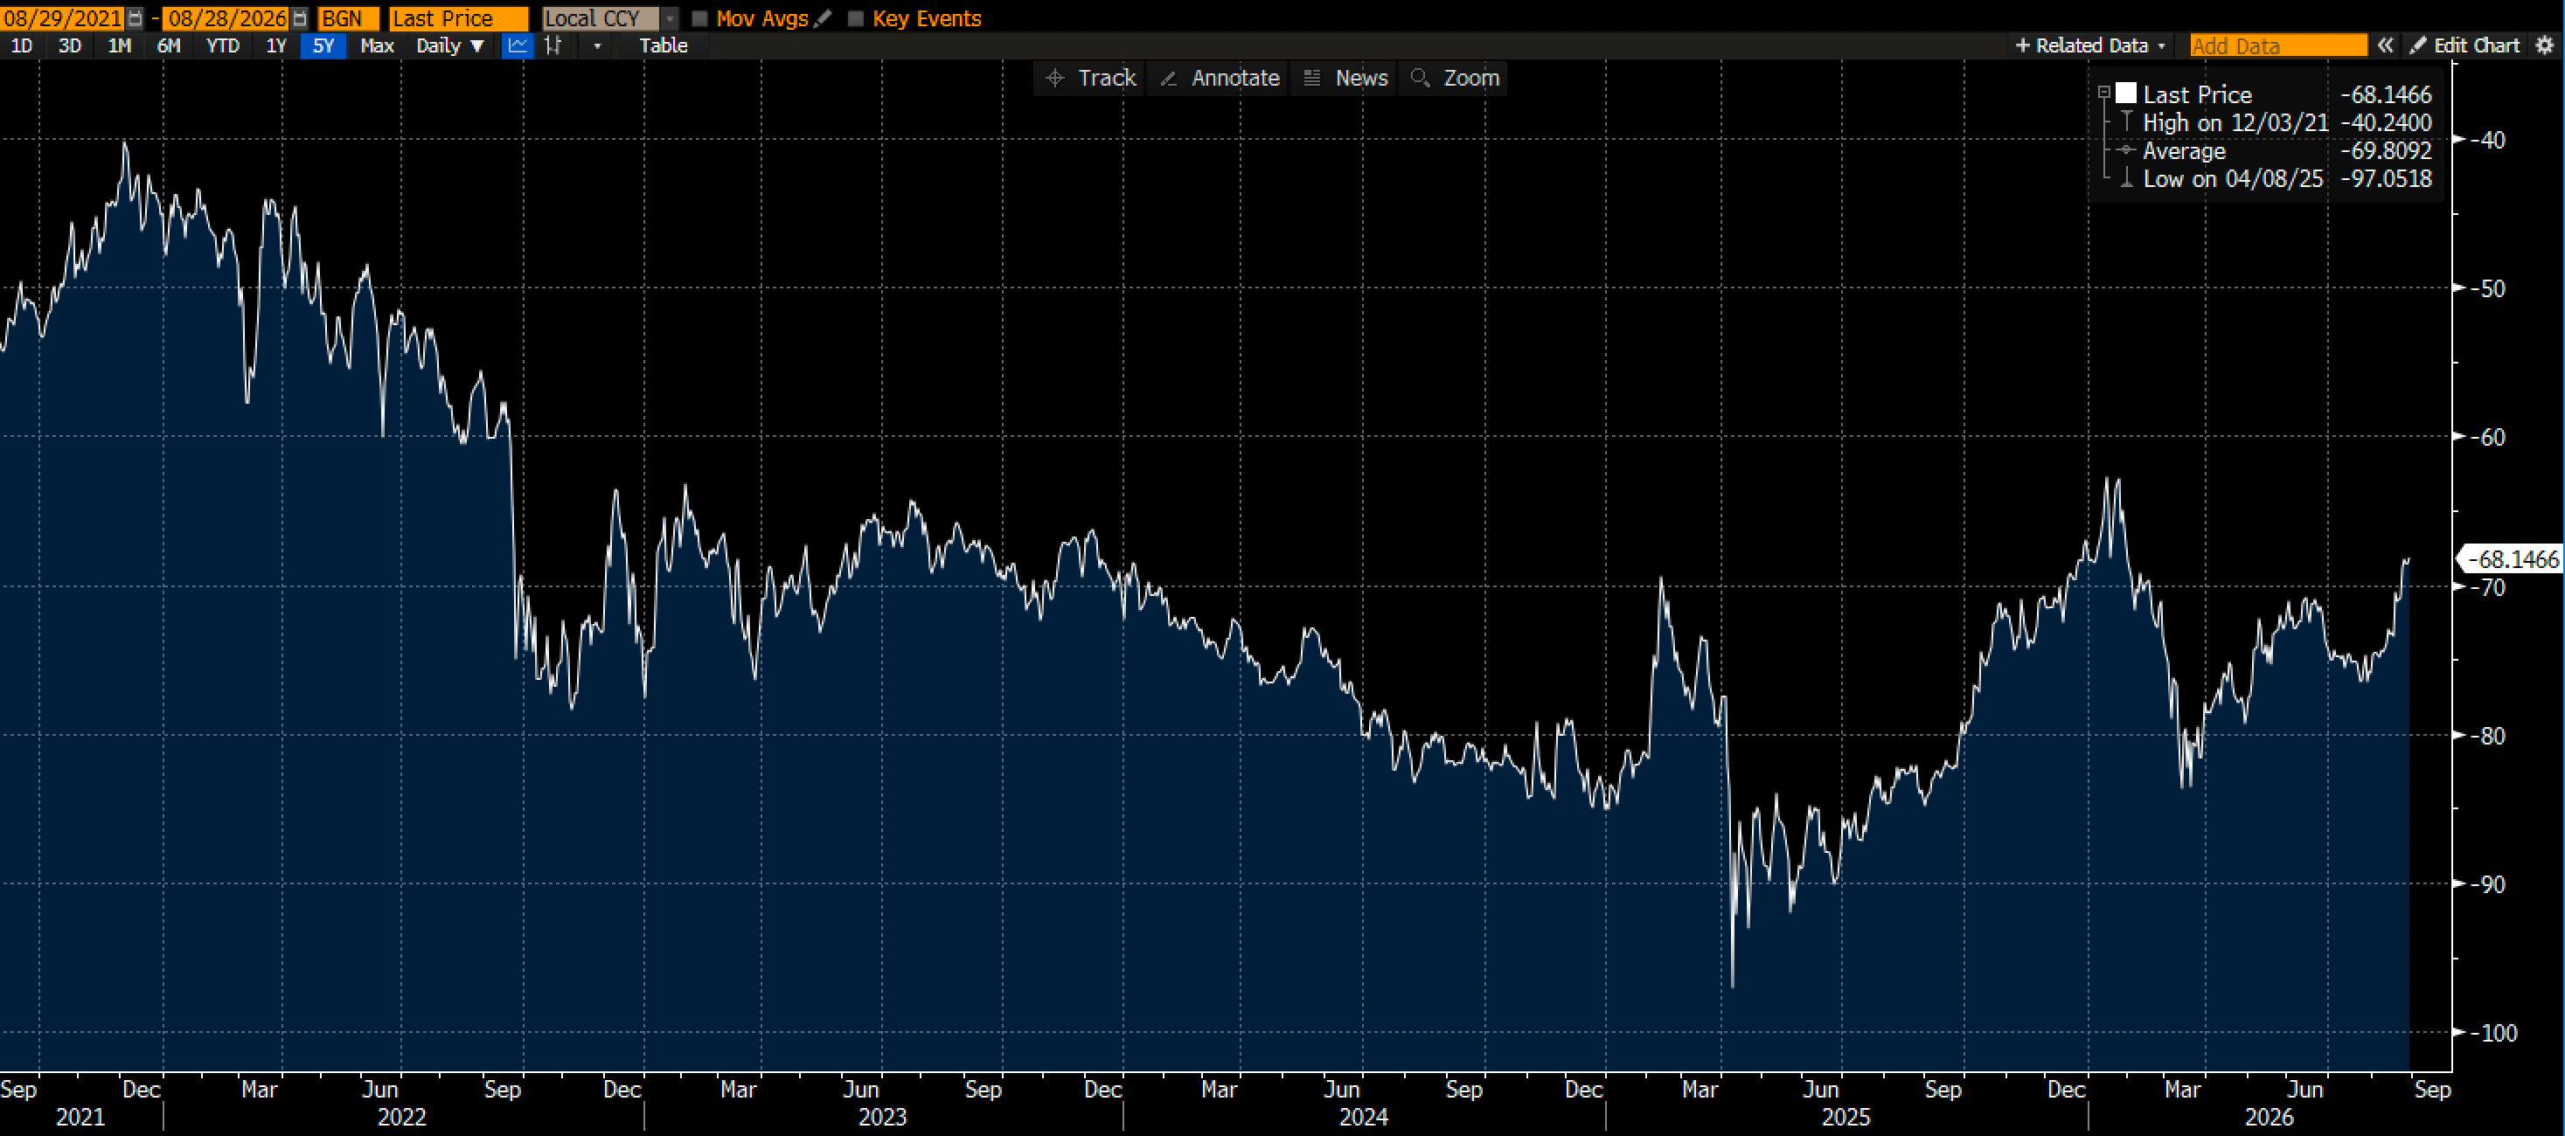Switch to the line chart style icon
This screenshot has height=1136, width=2565.
click(518, 45)
